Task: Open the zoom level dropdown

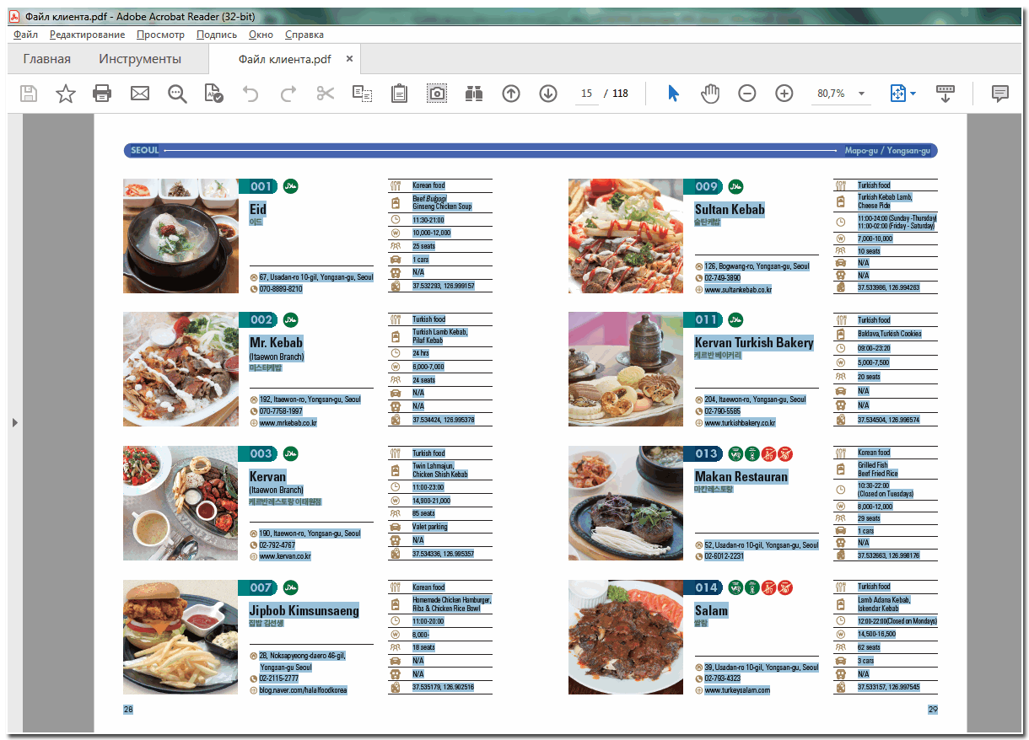Action: [861, 94]
